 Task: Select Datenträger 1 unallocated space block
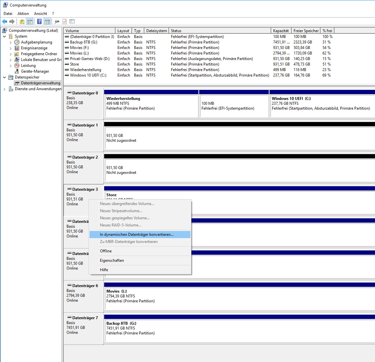tap(239, 136)
